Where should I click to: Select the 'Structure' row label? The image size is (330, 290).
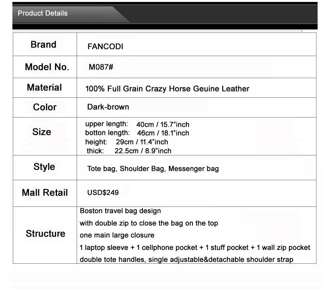pyautogui.click(x=45, y=234)
